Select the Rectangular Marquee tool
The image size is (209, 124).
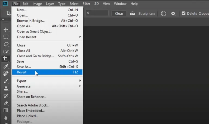tap(6, 37)
